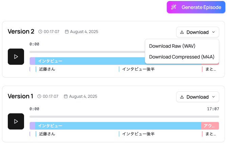Viewport: 227px width, 144px height.
Task: Click the magic wand icon in Generate Episode
Action: 174,7
